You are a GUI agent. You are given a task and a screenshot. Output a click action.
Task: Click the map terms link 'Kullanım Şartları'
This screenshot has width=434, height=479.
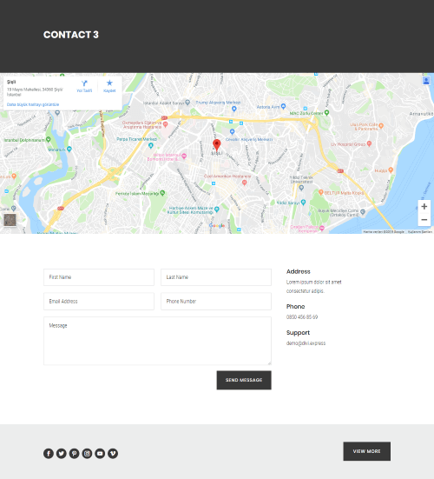point(420,232)
